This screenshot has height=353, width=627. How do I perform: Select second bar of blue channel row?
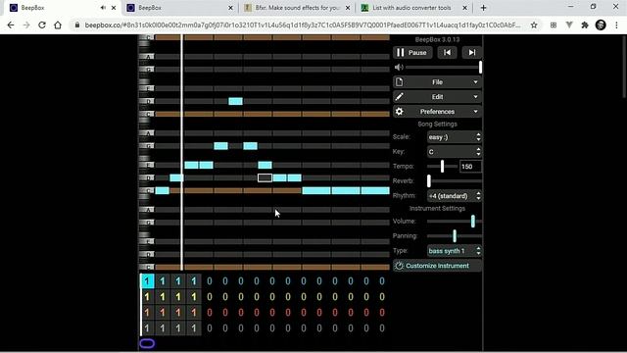(x=163, y=281)
